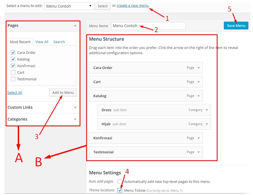Expand Cart menu item arrow
The height and width of the screenshot is (195, 253).
(x=198, y=82)
